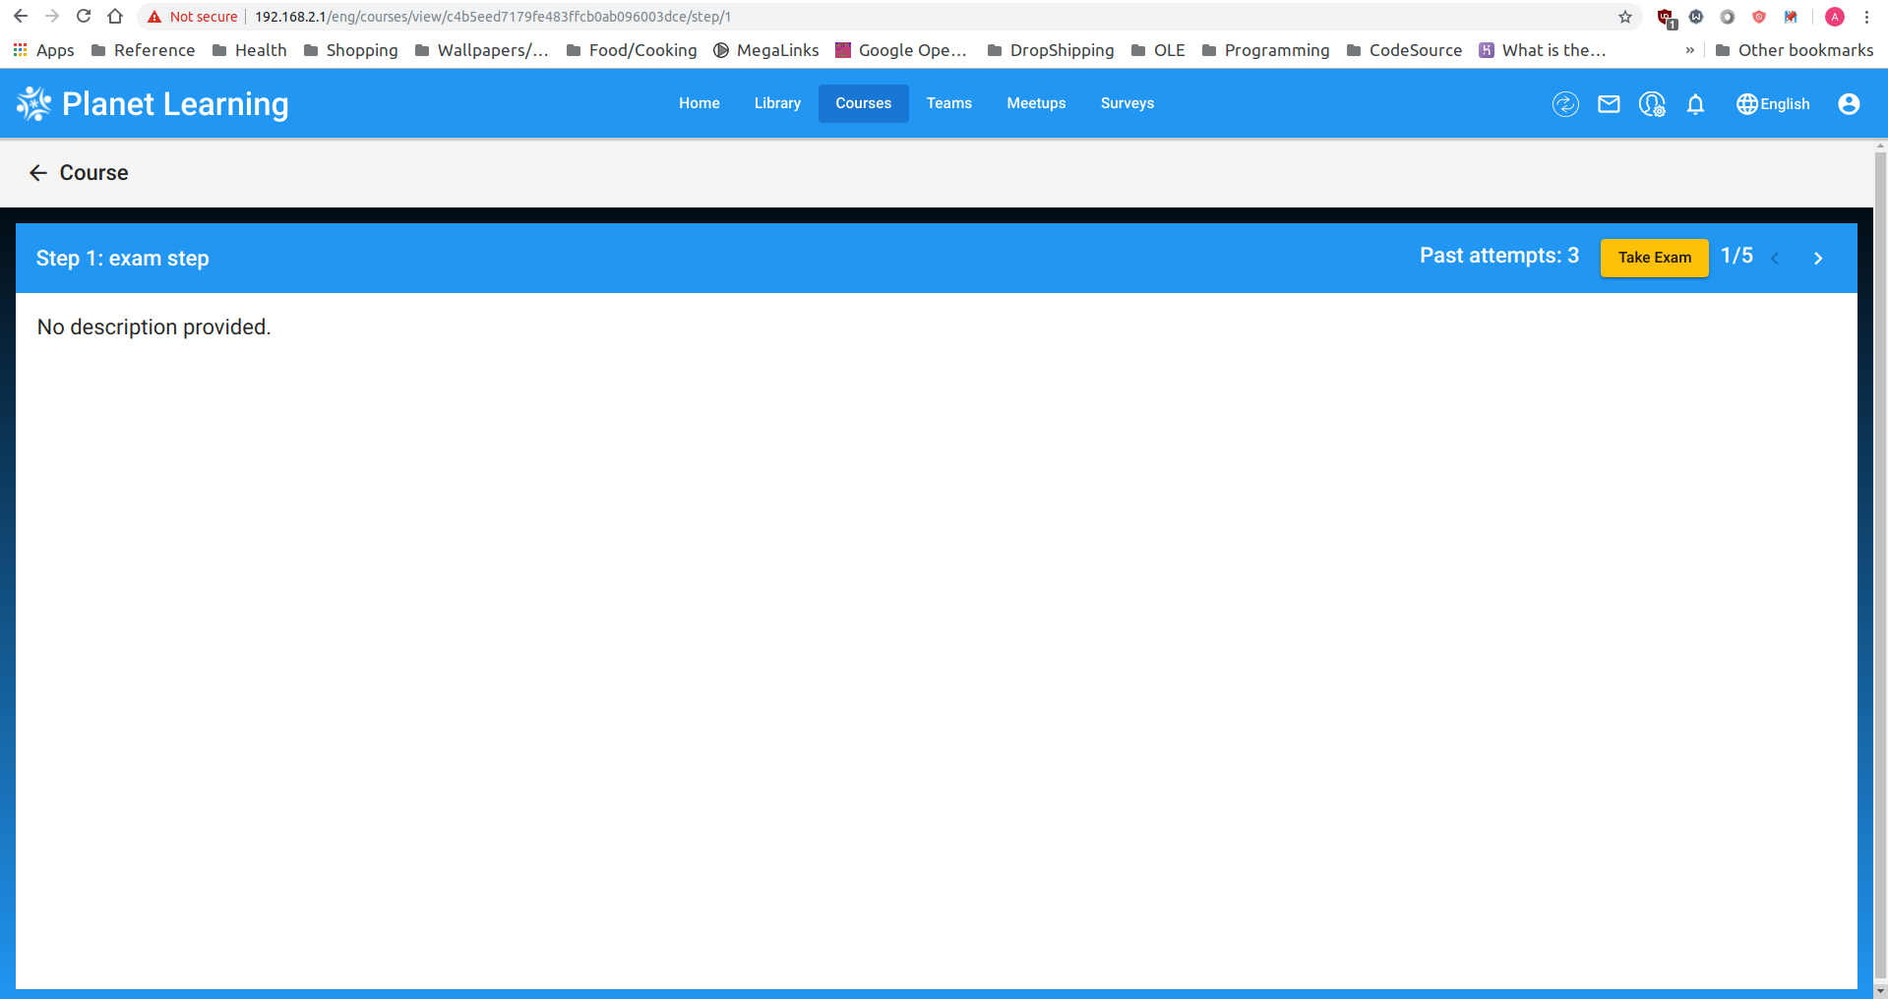This screenshot has height=999, width=1888.
Task: Click the Planet Learning title link
Action: 175,104
